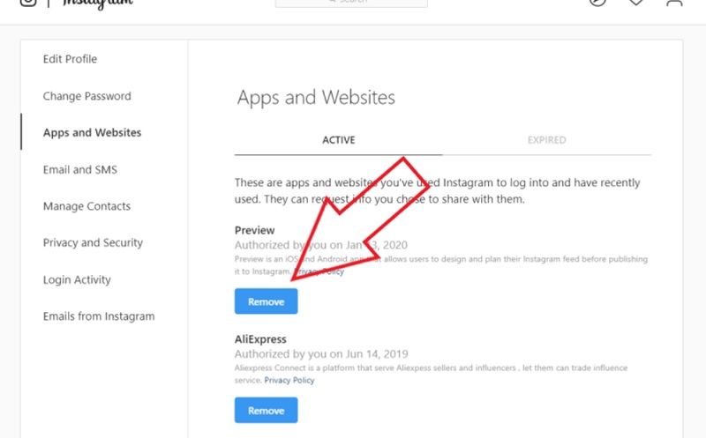Open AliExpress Privacy Policy link
Screen dimensions: 706x438
(x=289, y=381)
